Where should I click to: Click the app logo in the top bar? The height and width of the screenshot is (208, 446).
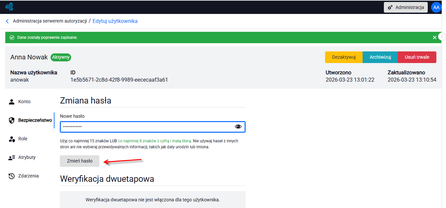pyautogui.click(x=9, y=7)
